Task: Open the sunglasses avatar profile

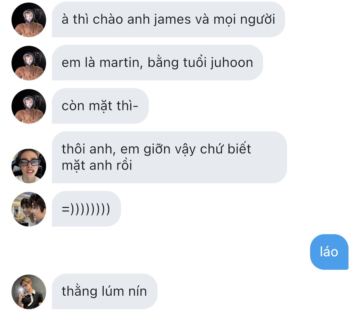Action: tap(29, 166)
